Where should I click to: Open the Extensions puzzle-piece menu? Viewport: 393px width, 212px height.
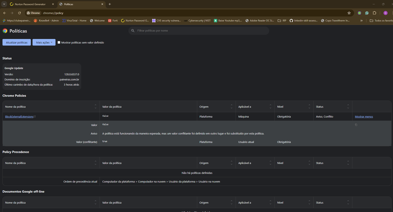[375, 13]
